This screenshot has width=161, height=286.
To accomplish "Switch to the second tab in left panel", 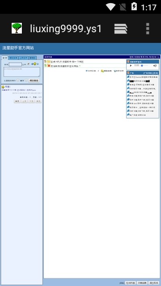I will [13, 58].
